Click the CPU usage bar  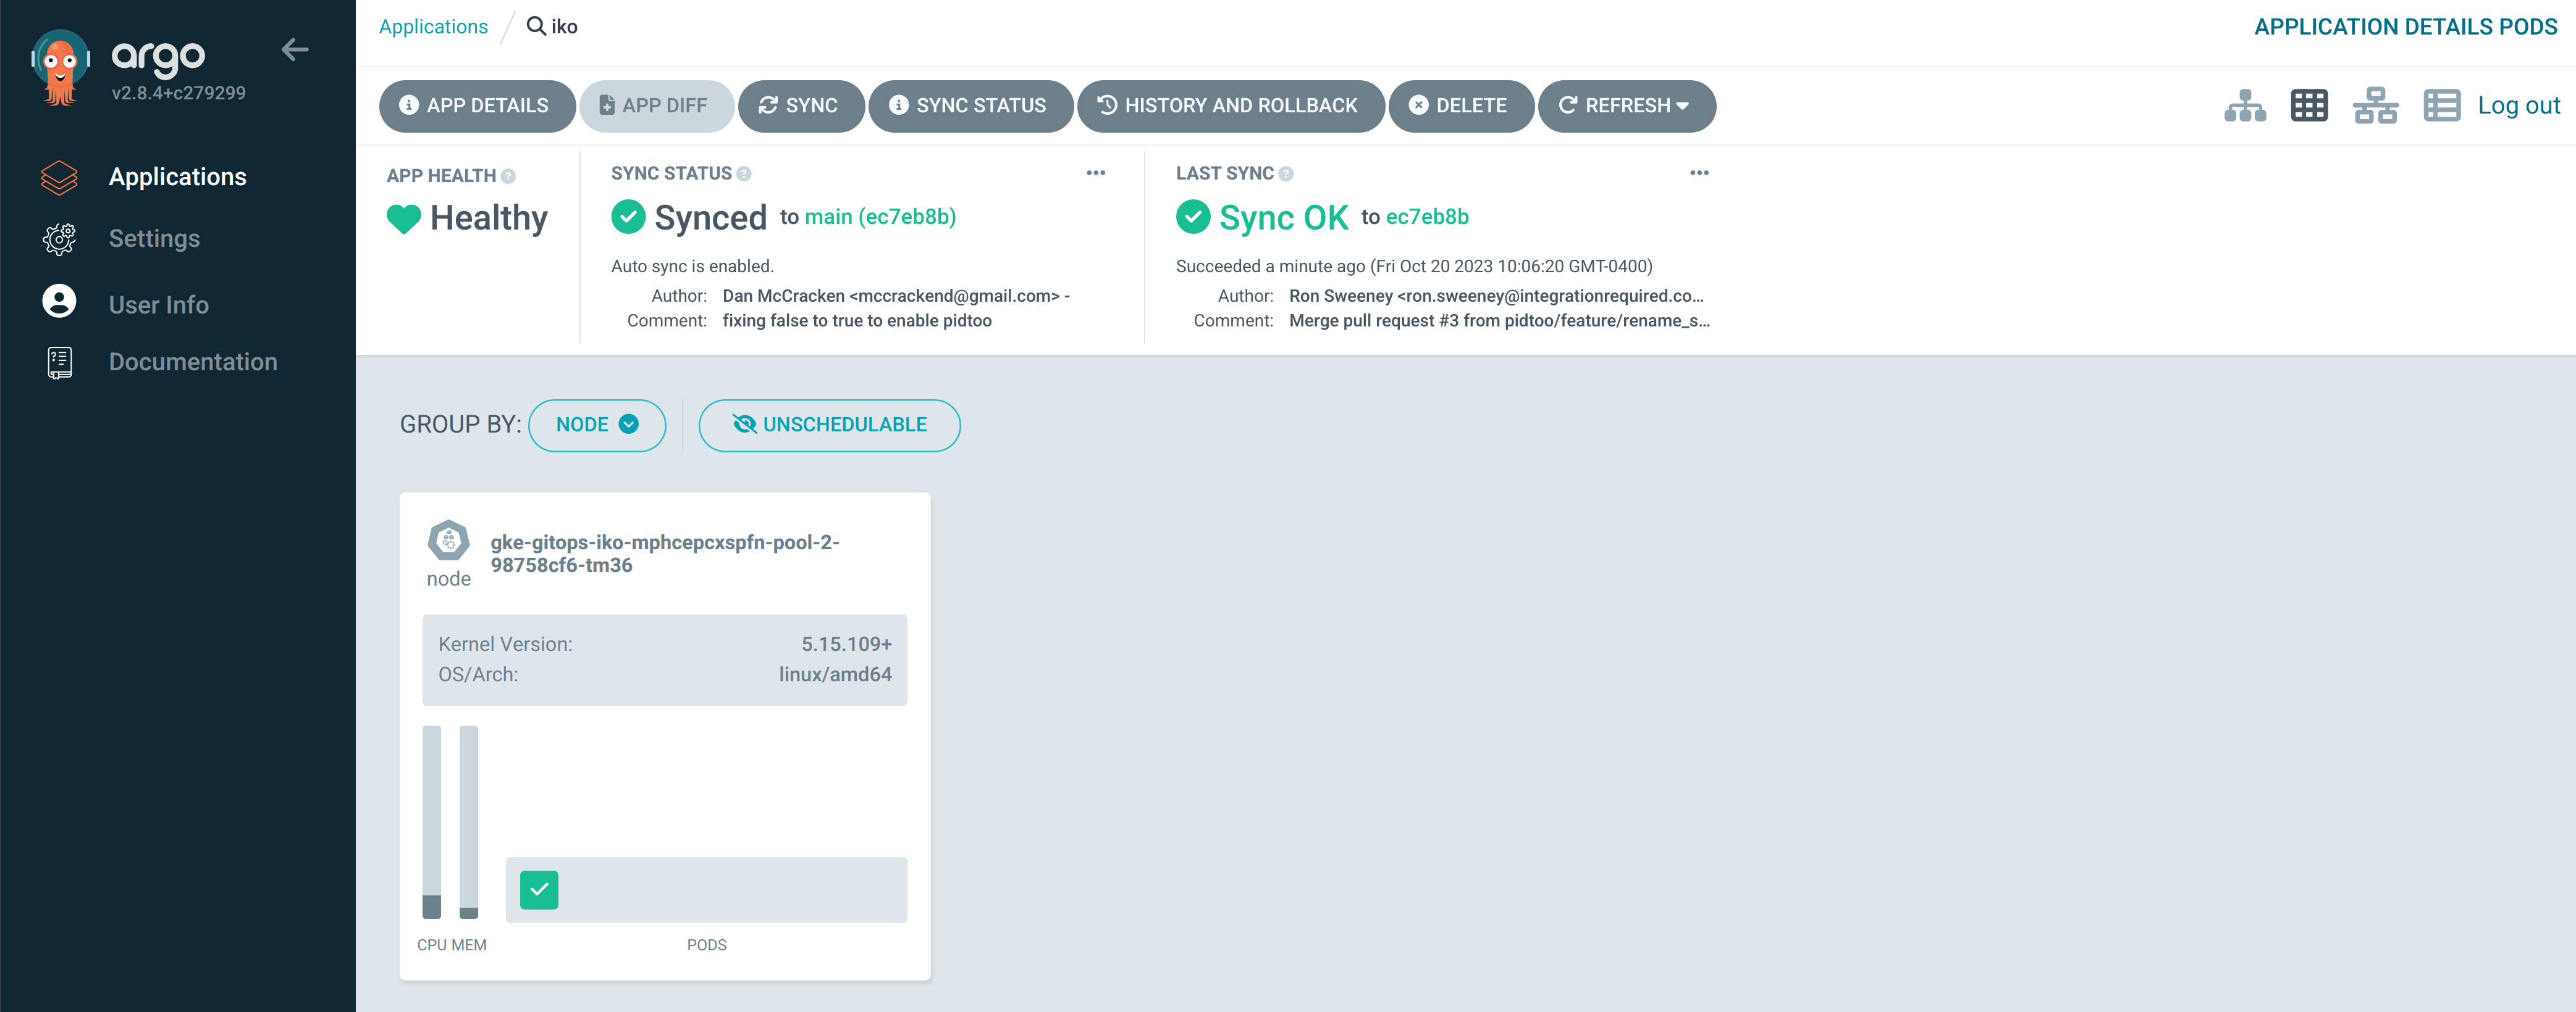[432, 821]
